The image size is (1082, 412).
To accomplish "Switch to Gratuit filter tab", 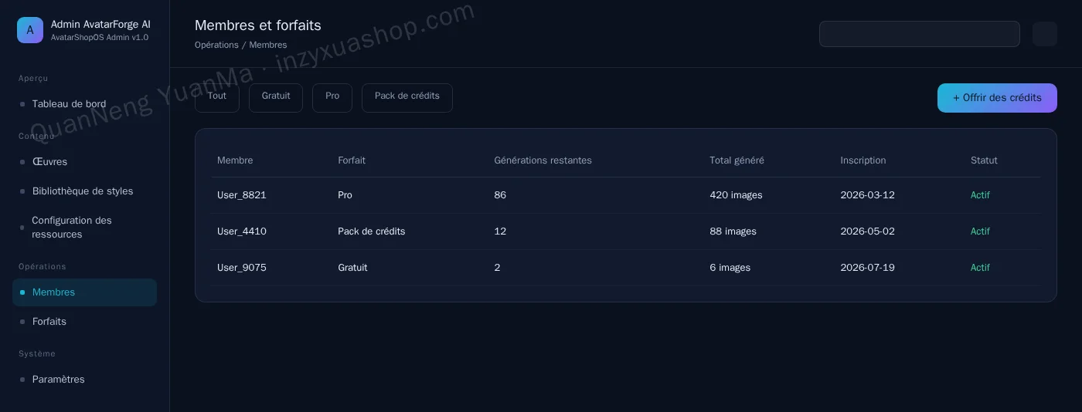I will pyautogui.click(x=276, y=98).
